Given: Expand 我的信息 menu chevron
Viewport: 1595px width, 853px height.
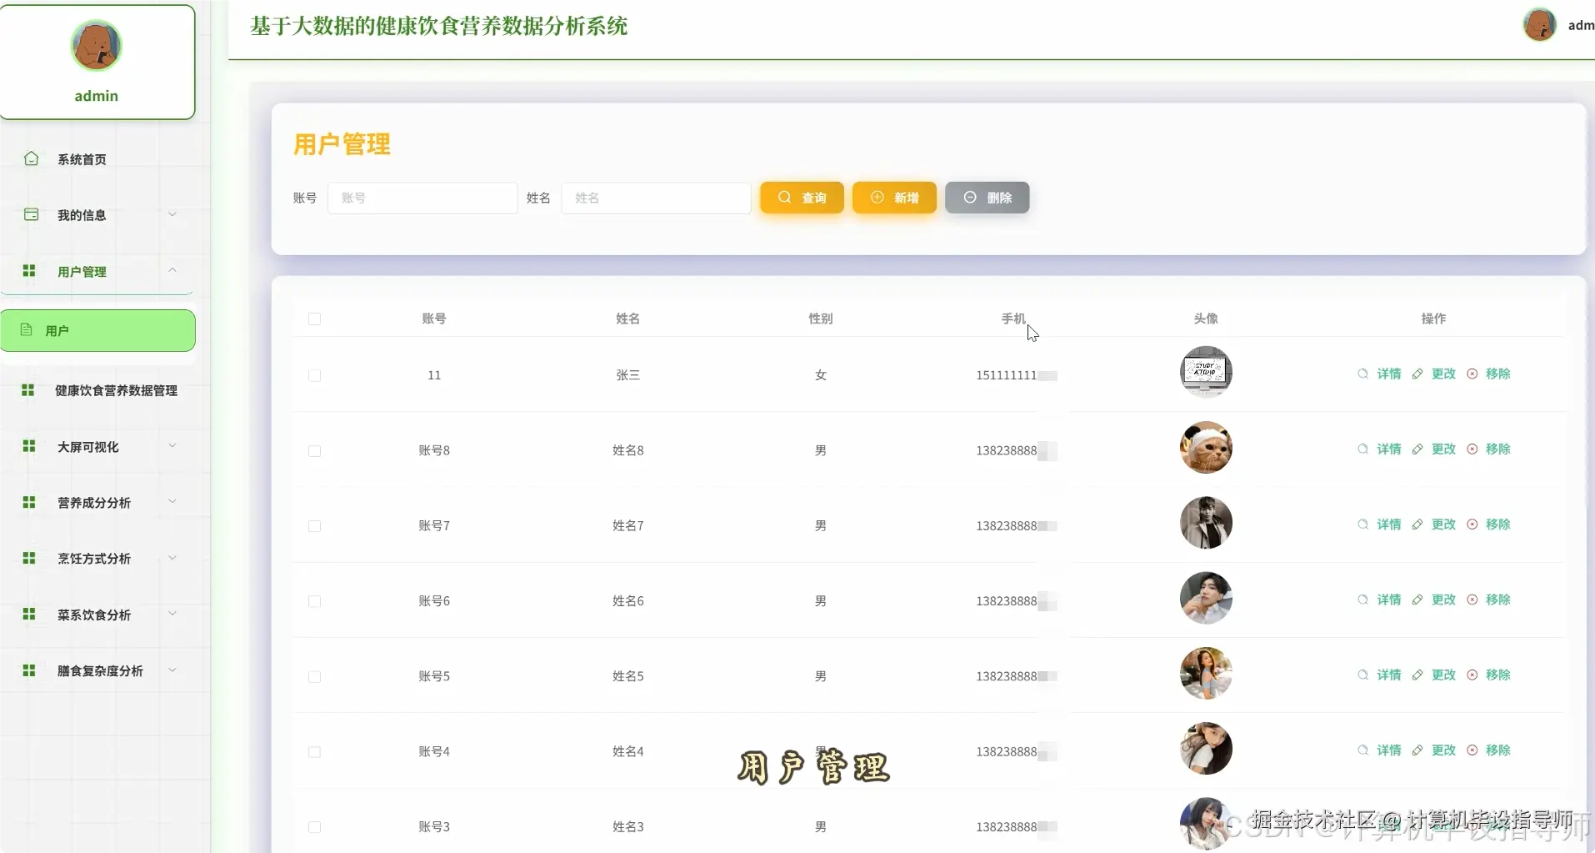Looking at the screenshot, I should coord(172,214).
